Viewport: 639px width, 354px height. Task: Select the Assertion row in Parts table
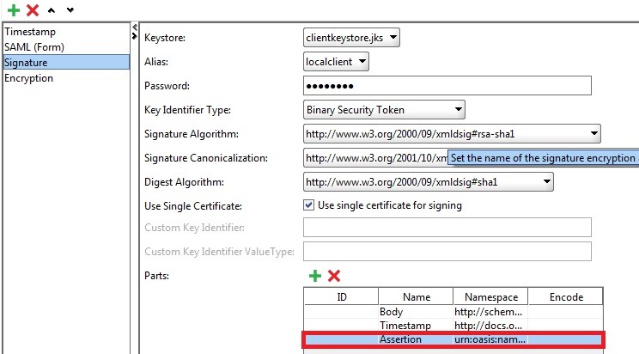[453, 340]
